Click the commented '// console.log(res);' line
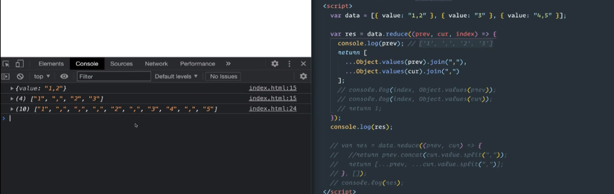Image resolution: width=614 pixels, height=194 pixels. (x=367, y=183)
